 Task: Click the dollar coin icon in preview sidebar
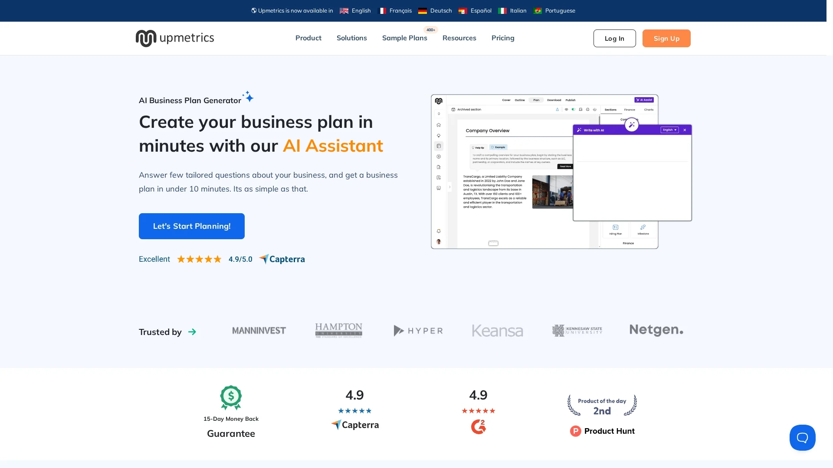click(x=439, y=156)
